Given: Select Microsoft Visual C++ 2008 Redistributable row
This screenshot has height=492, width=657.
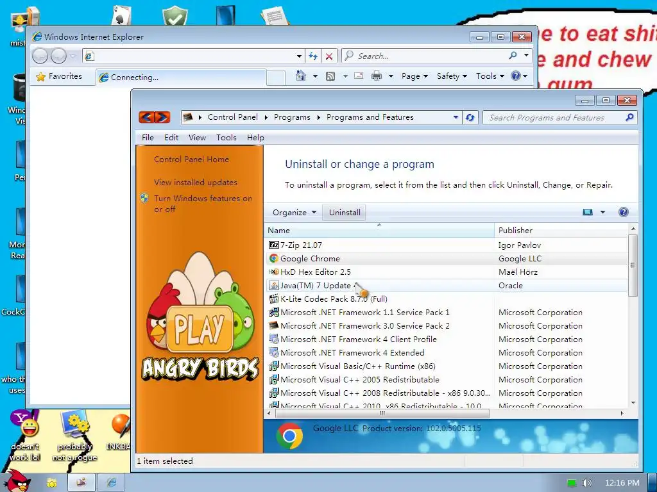Looking at the screenshot, I should coord(447,393).
